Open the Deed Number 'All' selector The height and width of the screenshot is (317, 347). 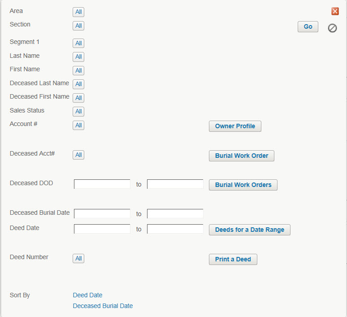point(78,258)
